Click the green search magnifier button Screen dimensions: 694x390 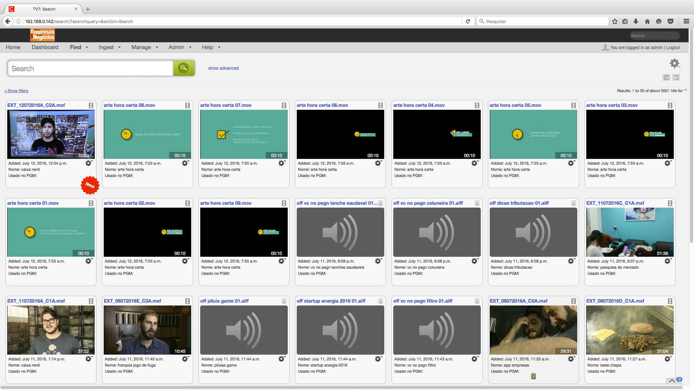[184, 68]
